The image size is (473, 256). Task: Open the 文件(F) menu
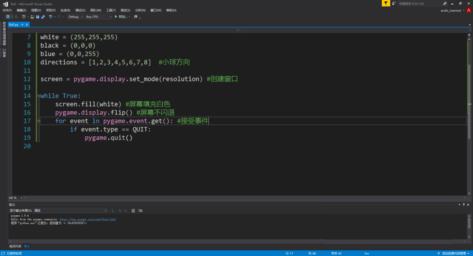click(x=7, y=10)
